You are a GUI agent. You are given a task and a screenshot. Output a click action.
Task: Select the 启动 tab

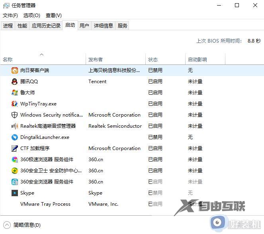[x=70, y=25]
